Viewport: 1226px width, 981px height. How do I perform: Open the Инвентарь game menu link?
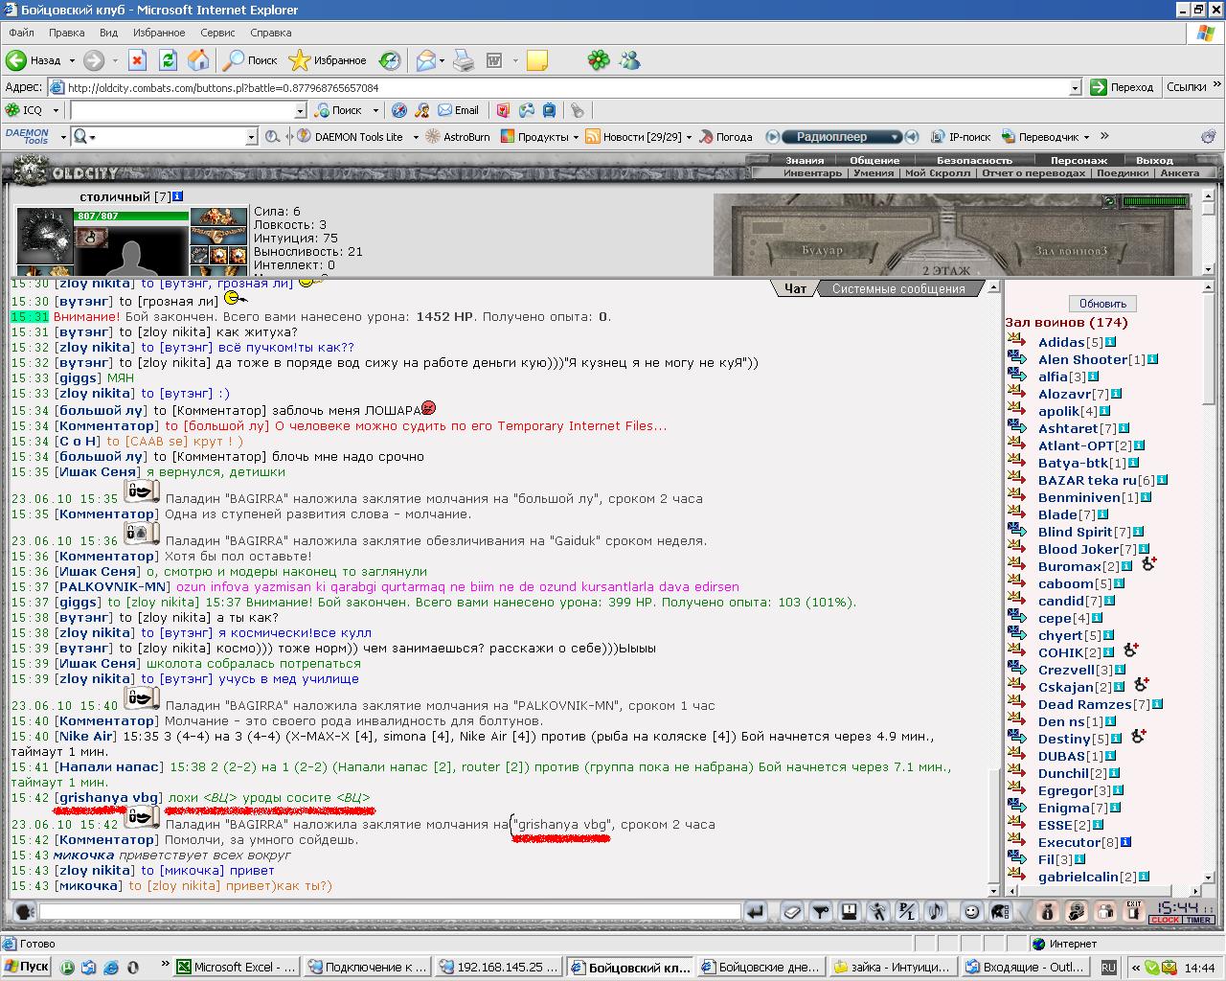pos(812,173)
